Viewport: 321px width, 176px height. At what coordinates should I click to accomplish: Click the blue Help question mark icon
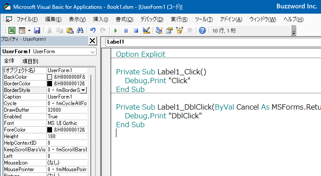(202, 30)
